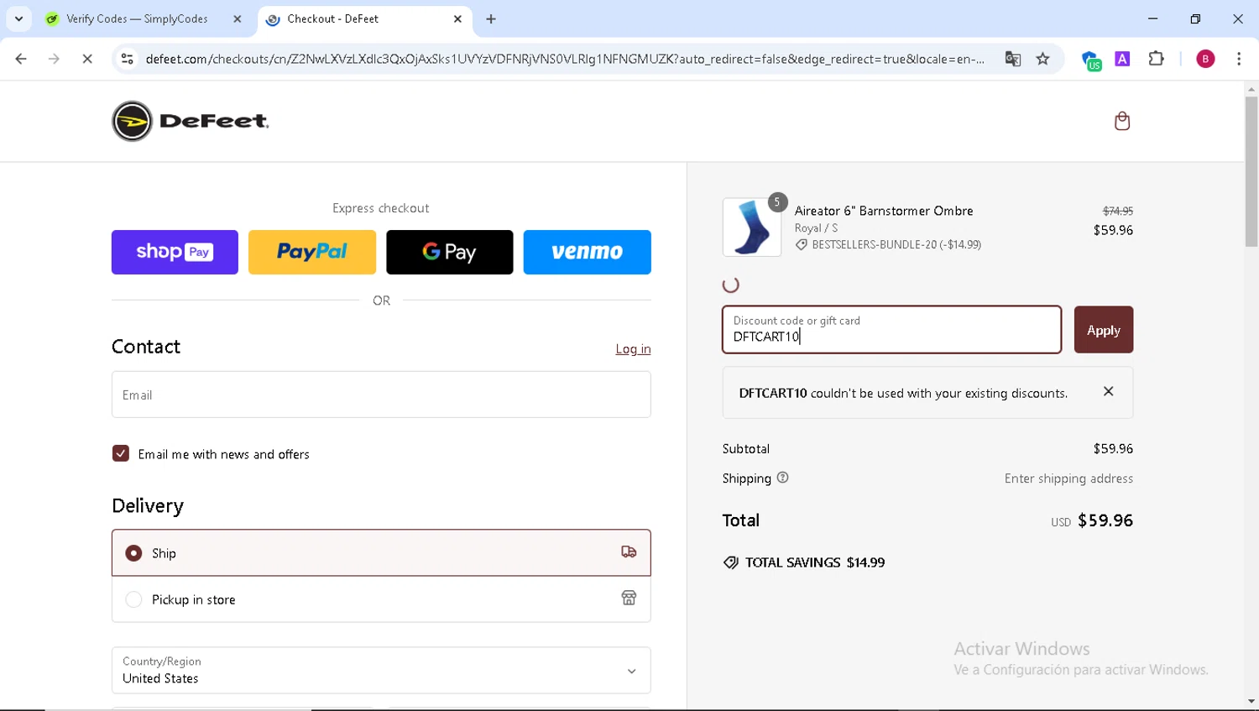Focus the Email input field
This screenshot has width=1259, height=711.
point(381,395)
